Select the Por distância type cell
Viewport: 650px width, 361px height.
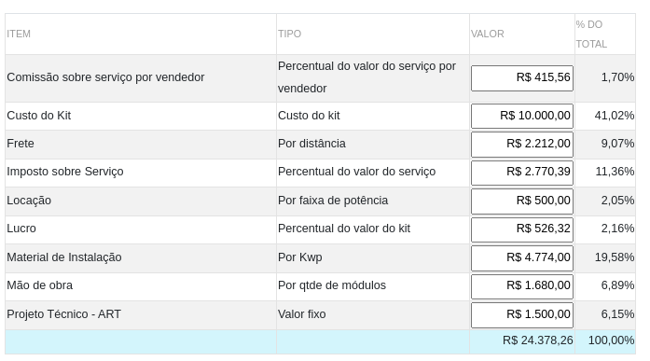[311, 144]
